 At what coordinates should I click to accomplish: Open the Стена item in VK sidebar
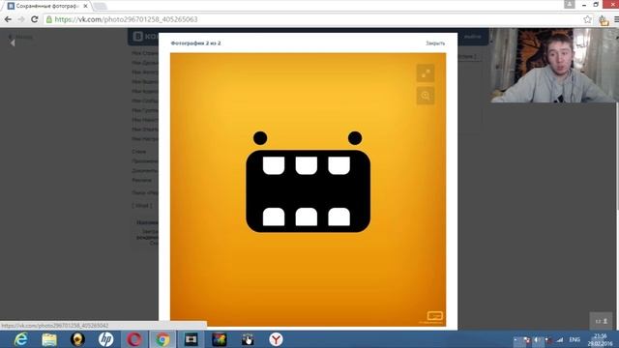(x=139, y=152)
